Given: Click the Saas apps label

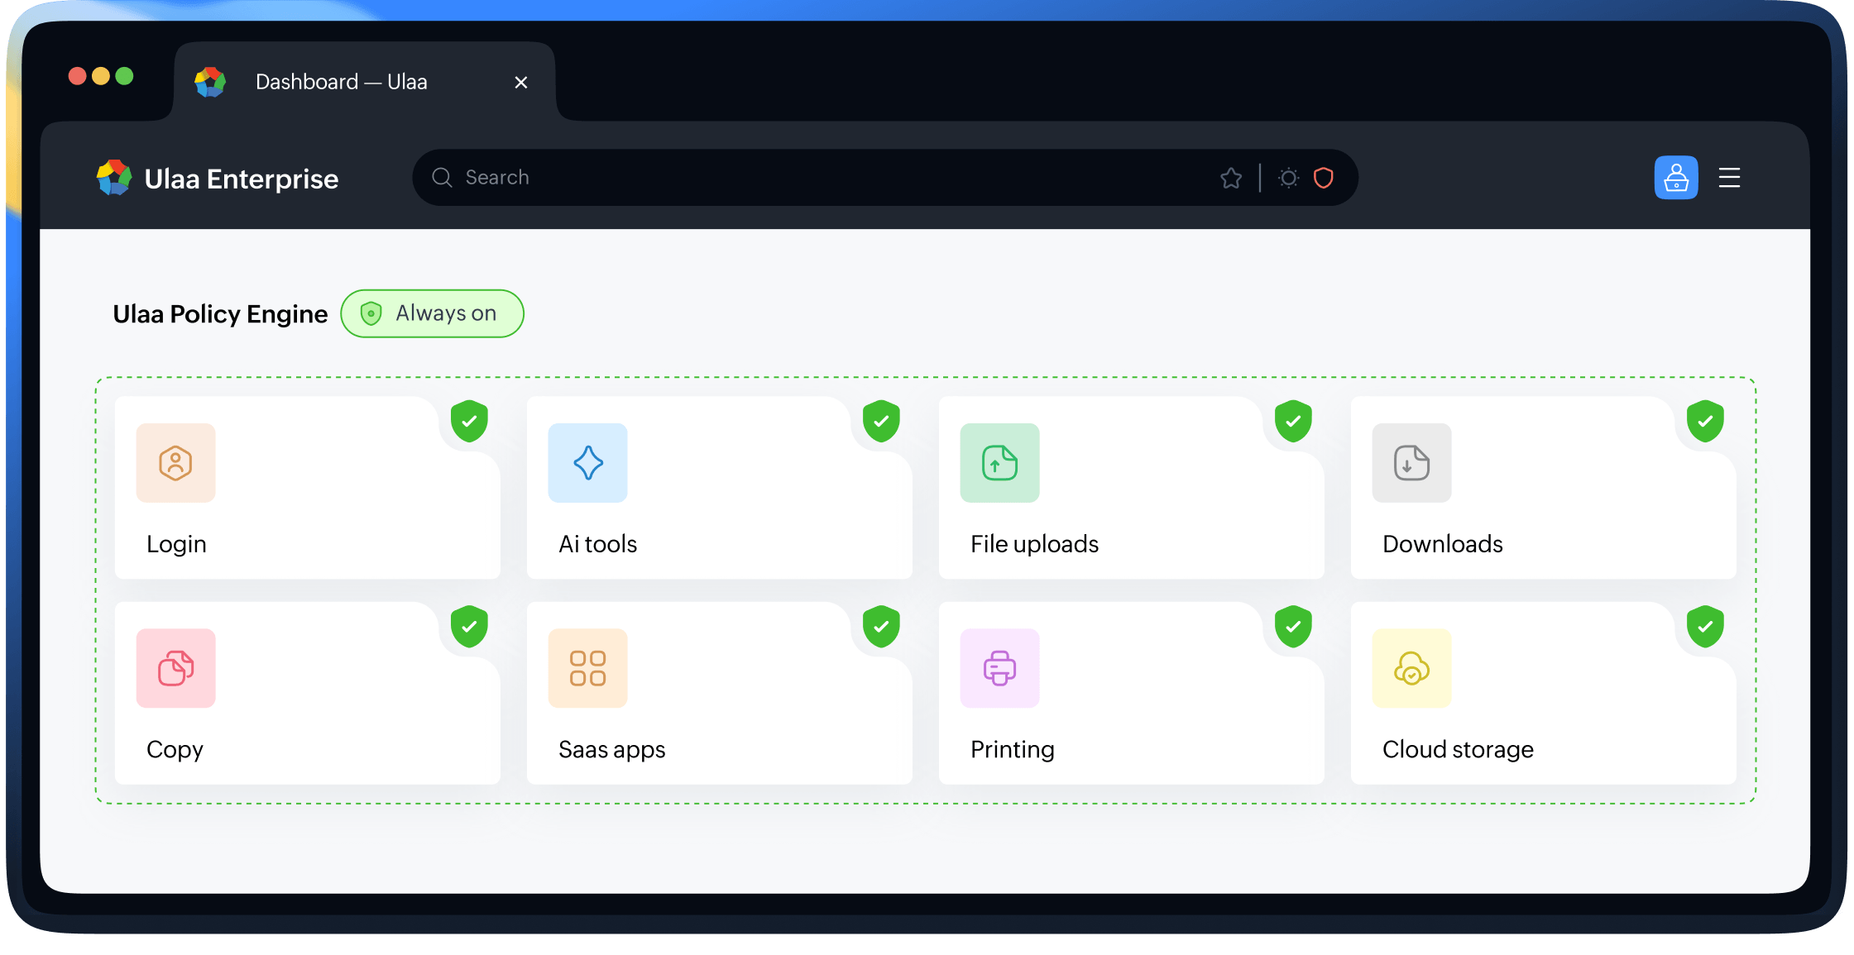Looking at the screenshot, I should (x=611, y=750).
